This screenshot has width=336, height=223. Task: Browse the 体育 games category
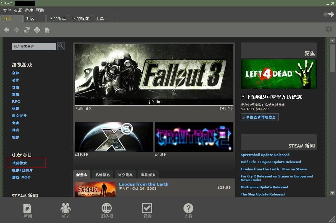(16, 130)
